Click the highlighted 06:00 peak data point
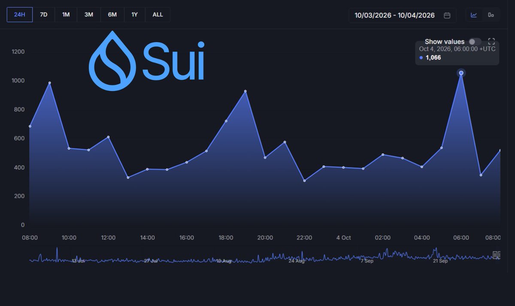The image size is (515, 306). point(461,73)
